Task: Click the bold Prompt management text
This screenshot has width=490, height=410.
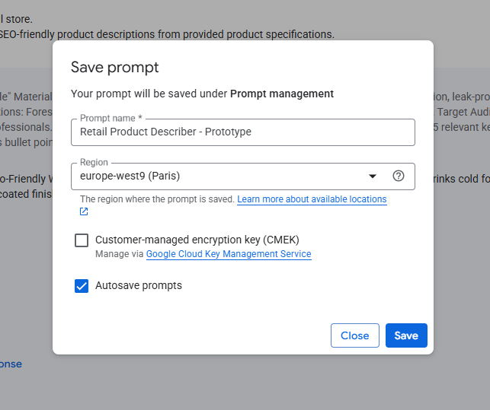Action: pos(282,94)
